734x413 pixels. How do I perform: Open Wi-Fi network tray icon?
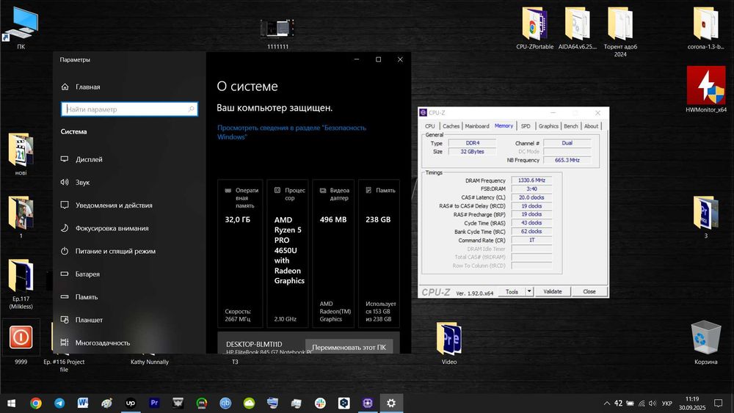(642, 403)
